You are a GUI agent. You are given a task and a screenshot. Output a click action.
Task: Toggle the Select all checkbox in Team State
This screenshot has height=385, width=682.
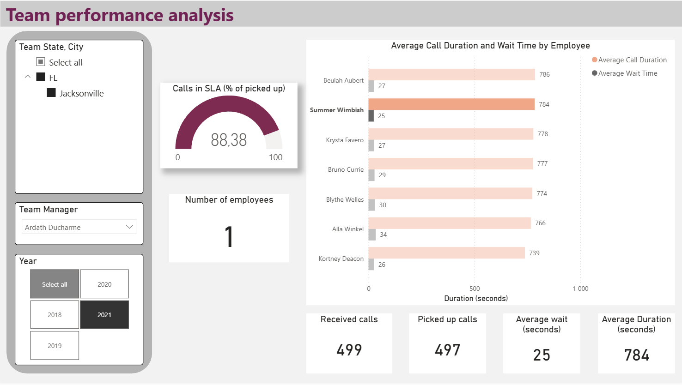[x=41, y=62]
